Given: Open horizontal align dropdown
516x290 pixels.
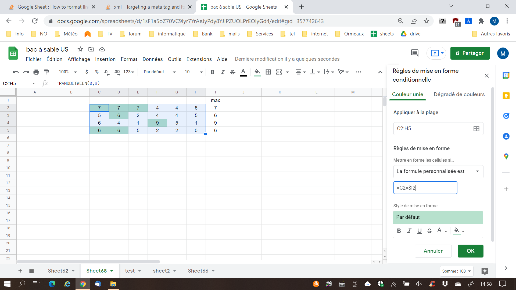Looking at the screenshot, I should [x=301, y=72].
